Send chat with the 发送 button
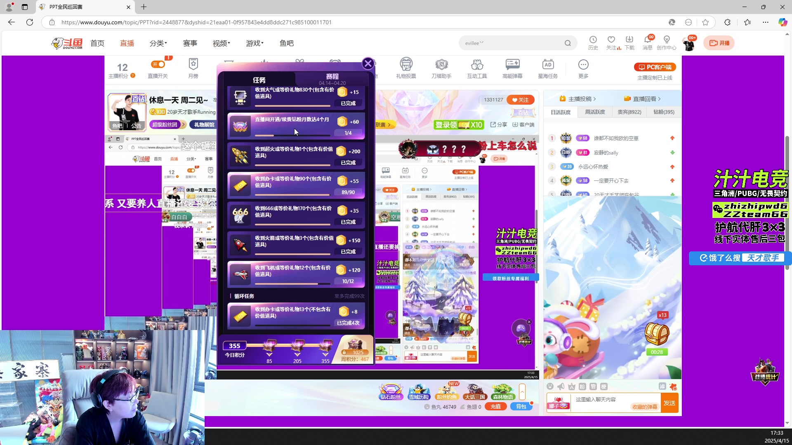Viewport: 792px width, 445px height. point(669,403)
